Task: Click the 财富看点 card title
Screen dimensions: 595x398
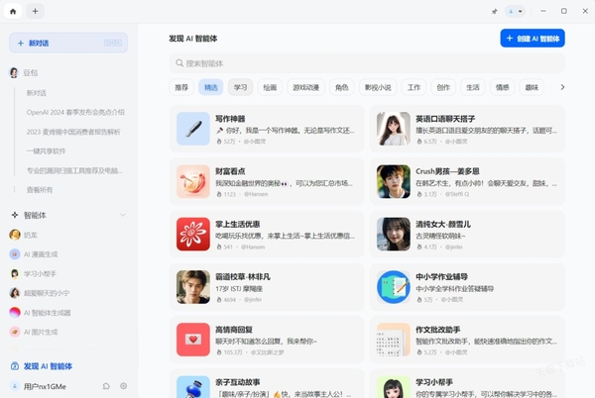Action: tap(230, 171)
